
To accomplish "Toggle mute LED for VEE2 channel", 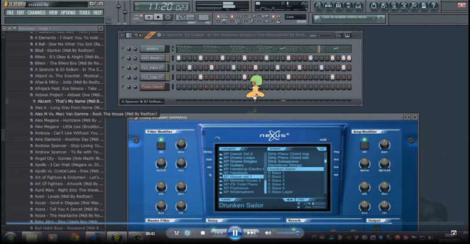I will point(123,58).
